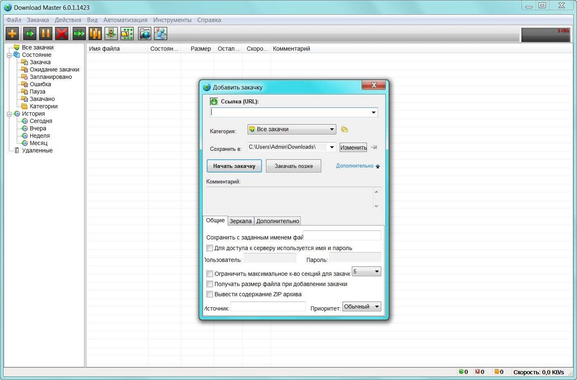The width and height of the screenshot is (577, 380).
Task: Click the red X Delete download icon
Action: pos(62,34)
